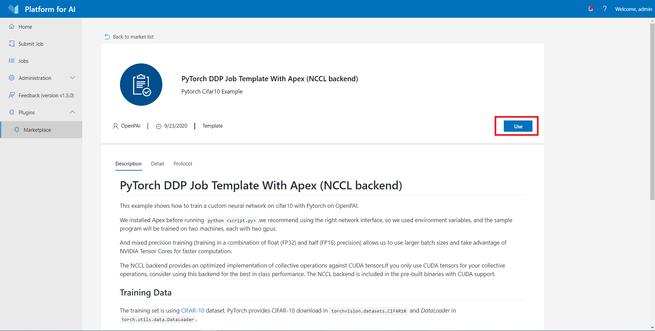Click the Jobs list icon
The image size is (655, 331).
pos(12,61)
